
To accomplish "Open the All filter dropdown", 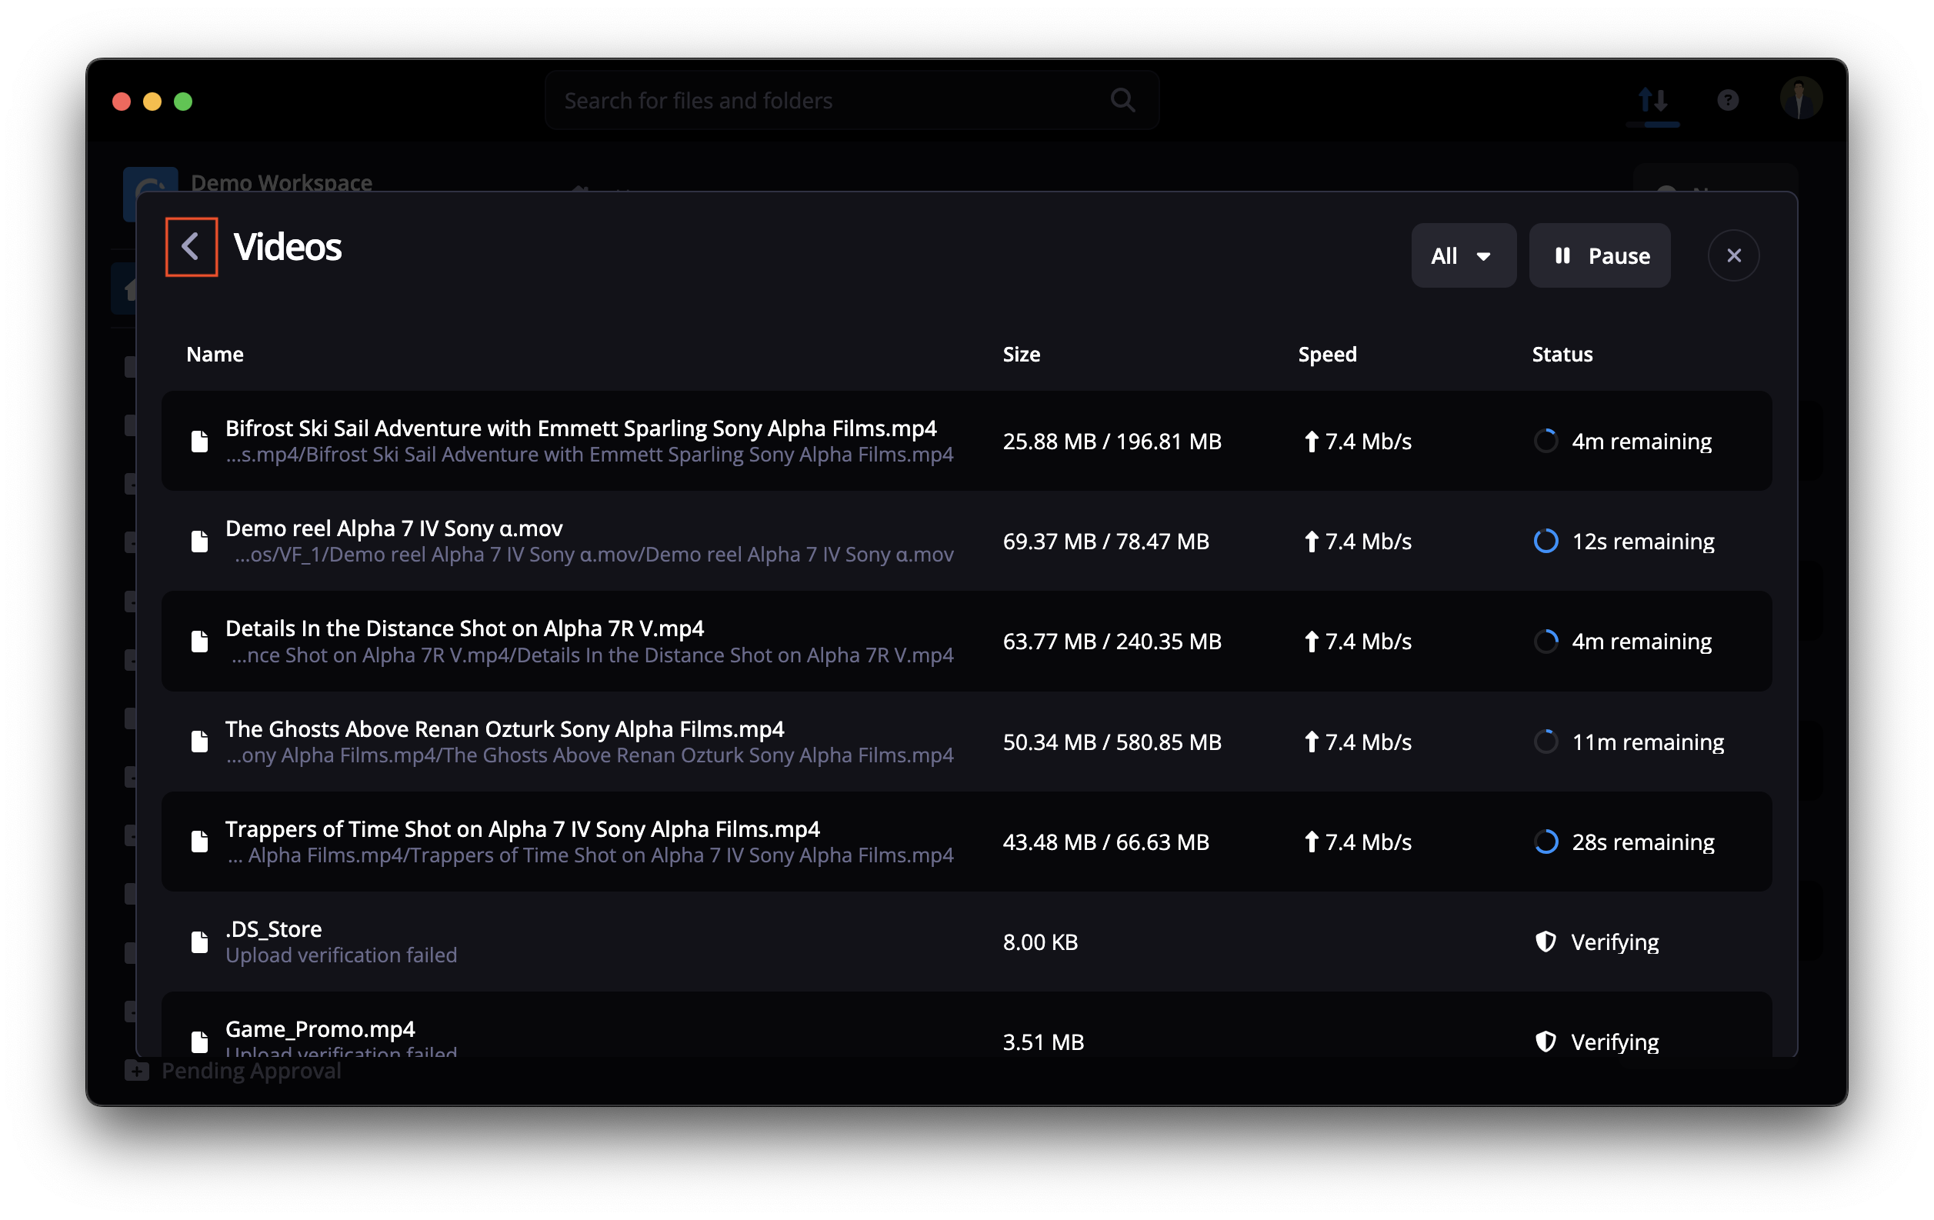I will [1463, 255].
